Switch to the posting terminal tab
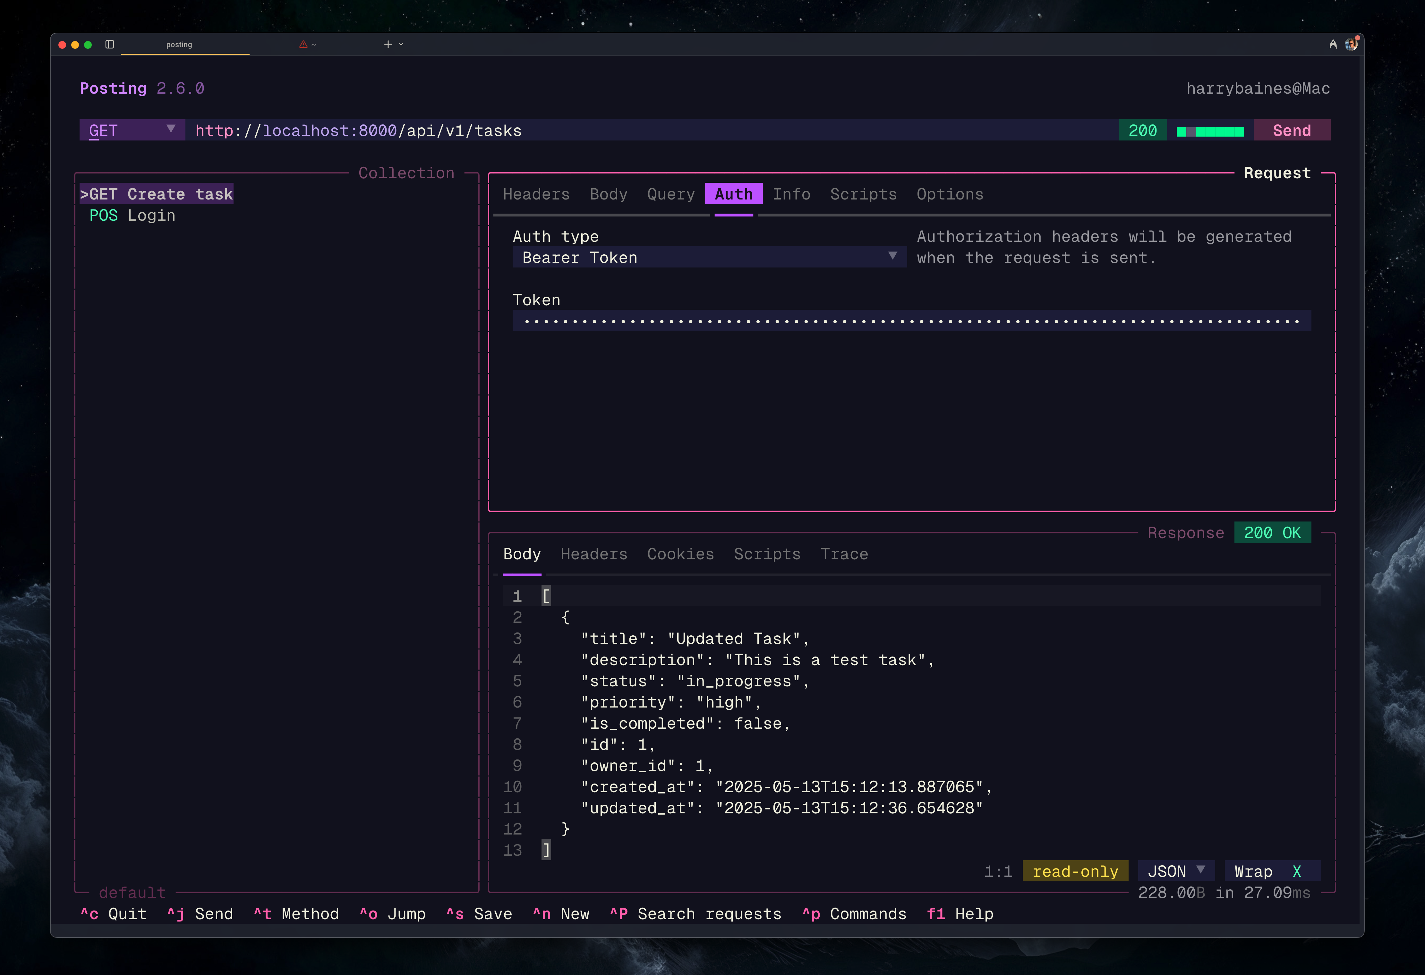This screenshot has height=975, width=1425. (x=179, y=44)
